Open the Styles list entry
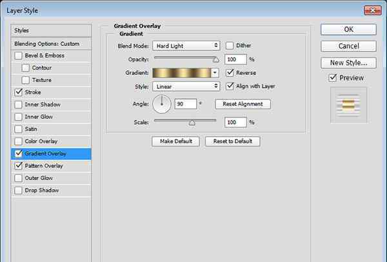Viewport: 387px width, 262px height. coord(51,30)
